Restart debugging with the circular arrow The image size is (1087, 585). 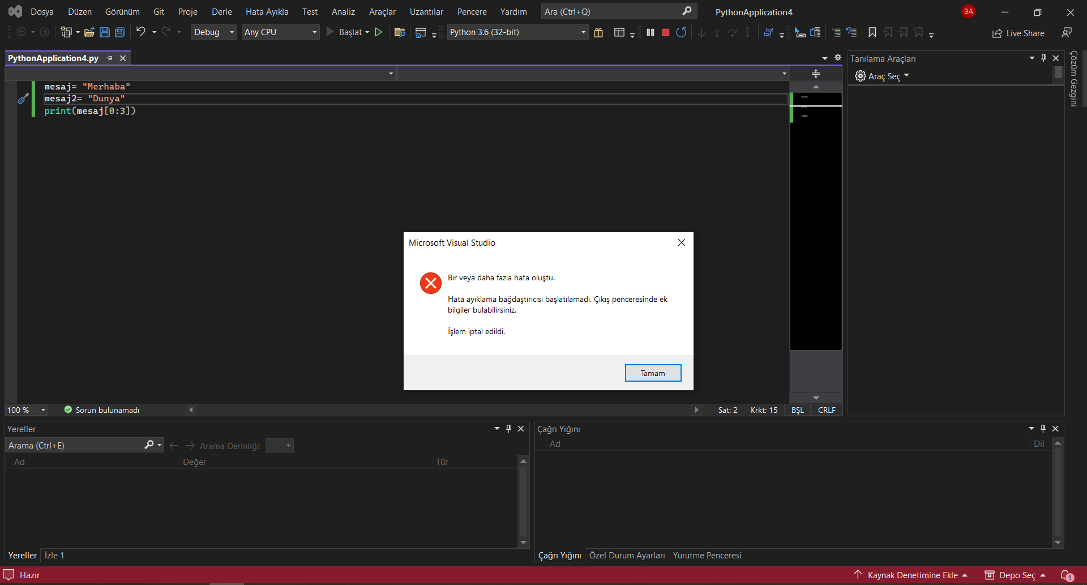681,32
